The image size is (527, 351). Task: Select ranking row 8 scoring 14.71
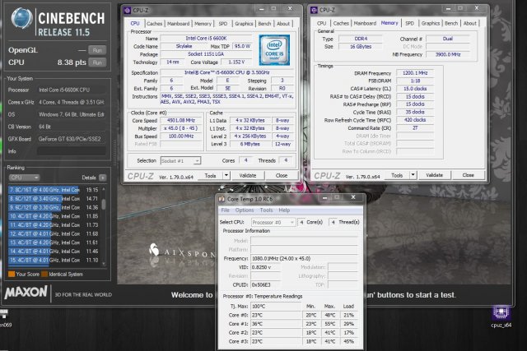coord(54,199)
